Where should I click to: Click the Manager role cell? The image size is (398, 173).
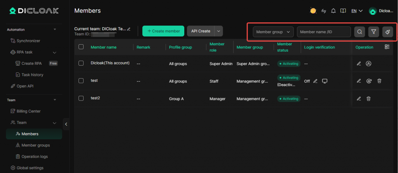pyautogui.click(x=217, y=99)
